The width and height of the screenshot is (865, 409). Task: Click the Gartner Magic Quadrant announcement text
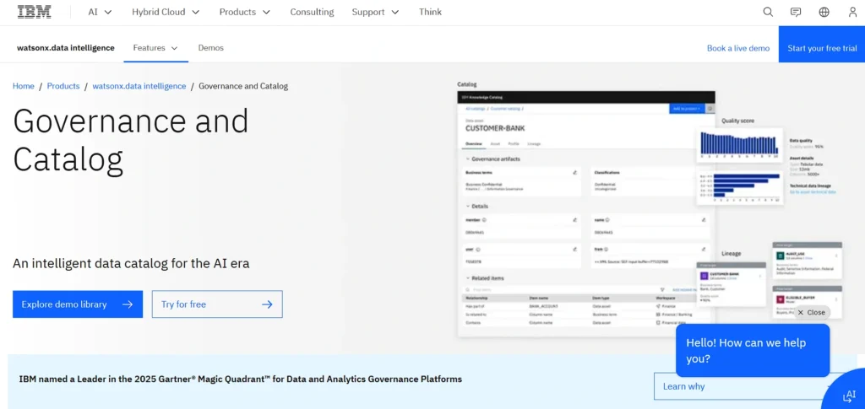pyautogui.click(x=241, y=379)
